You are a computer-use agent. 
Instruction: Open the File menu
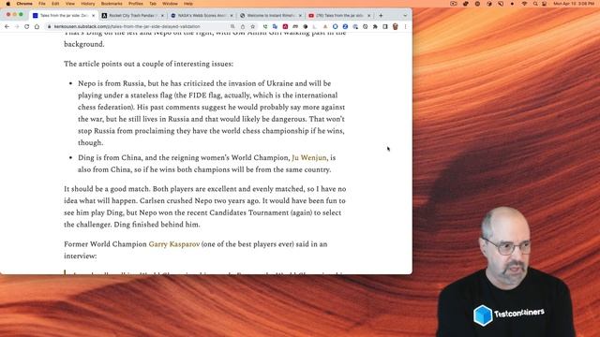click(x=42, y=4)
